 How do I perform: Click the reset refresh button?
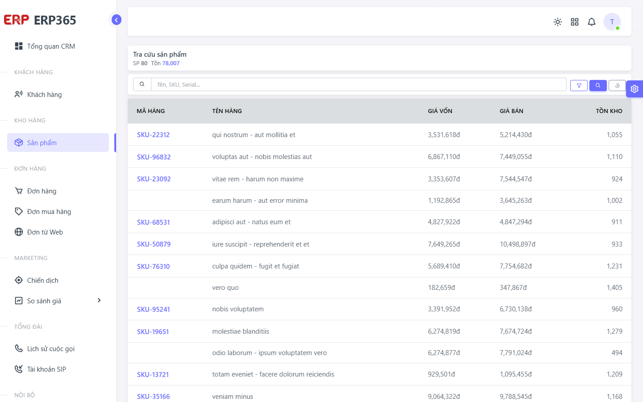617,85
